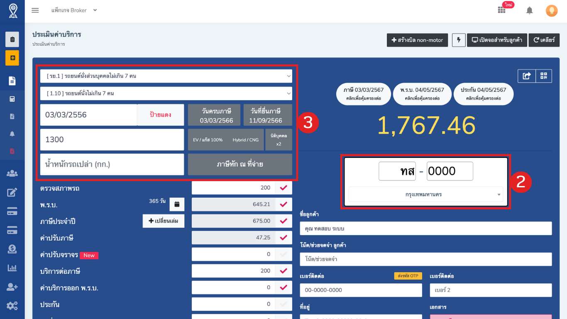Toggle the checkmark beside 645.21 in the พ.ร.บ. row
Screen dimensions: 567x319
tap(283, 204)
